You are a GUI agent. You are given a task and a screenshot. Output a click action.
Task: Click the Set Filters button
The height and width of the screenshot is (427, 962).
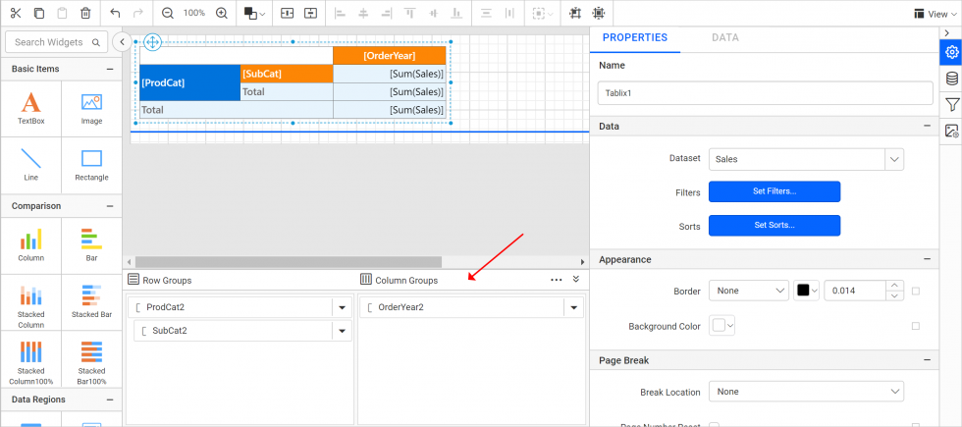(775, 191)
